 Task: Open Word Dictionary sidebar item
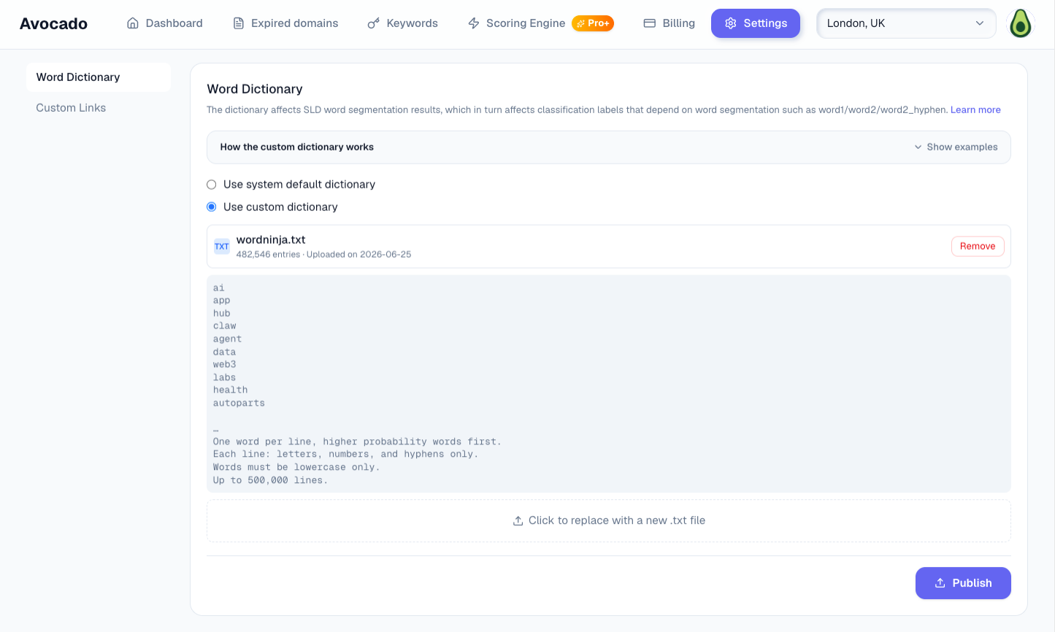pyautogui.click(x=99, y=77)
